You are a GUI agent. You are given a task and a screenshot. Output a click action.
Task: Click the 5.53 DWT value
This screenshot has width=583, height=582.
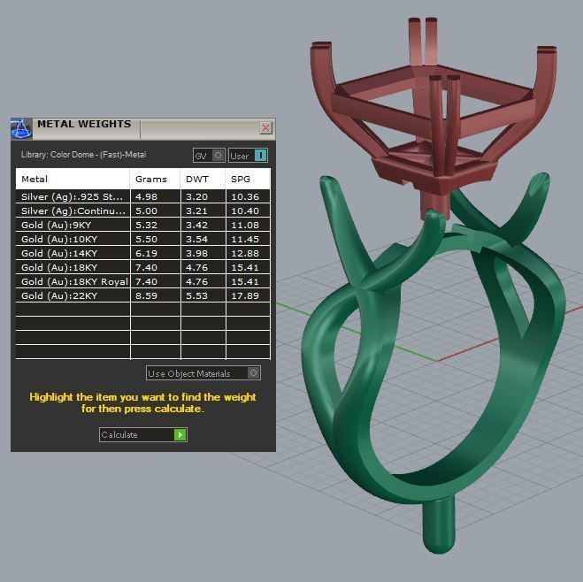pyautogui.click(x=196, y=295)
